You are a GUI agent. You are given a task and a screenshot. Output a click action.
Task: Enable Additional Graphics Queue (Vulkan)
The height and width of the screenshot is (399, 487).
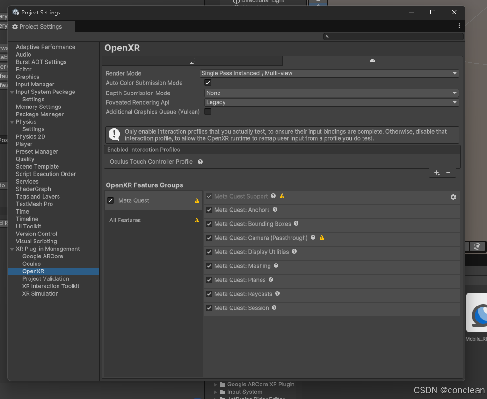(207, 112)
